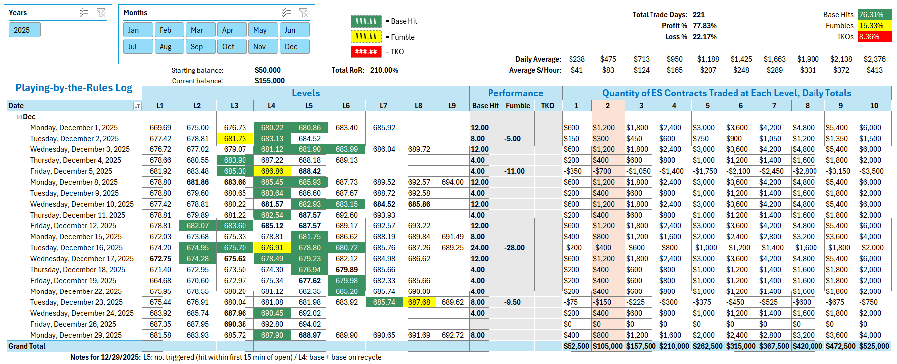
Task: Select the 2025 year slicer button
Action: pyautogui.click(x=24, y=30)
